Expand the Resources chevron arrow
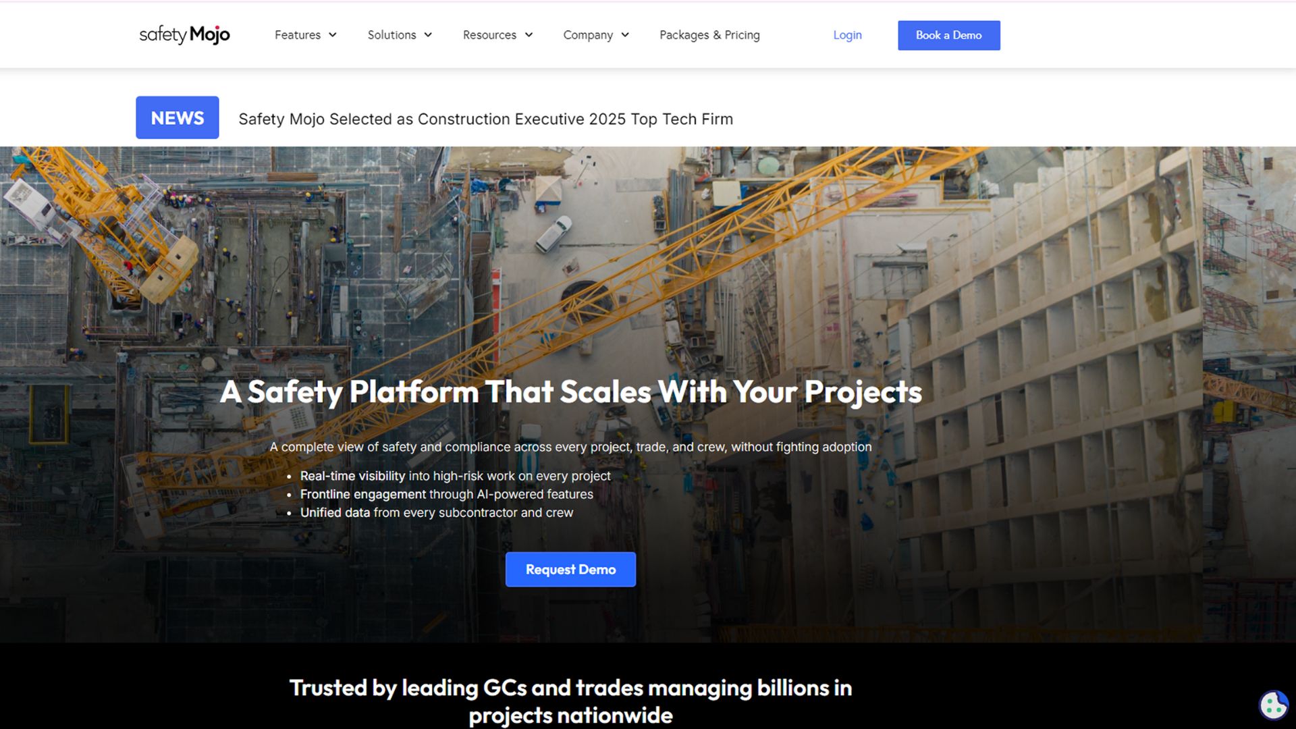Image resolution: width=1296 pixels, height=729 pixels. coord(529,35)
